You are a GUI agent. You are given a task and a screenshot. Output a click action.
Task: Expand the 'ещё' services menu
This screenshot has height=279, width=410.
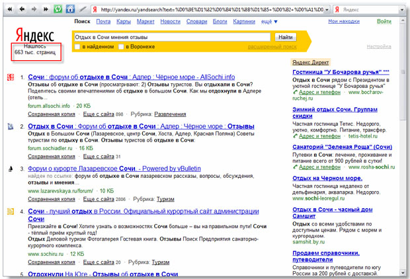pyautogui.click(x=269, y=22)
